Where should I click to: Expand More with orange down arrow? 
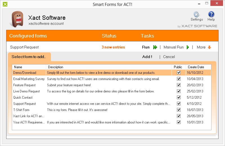210,47
